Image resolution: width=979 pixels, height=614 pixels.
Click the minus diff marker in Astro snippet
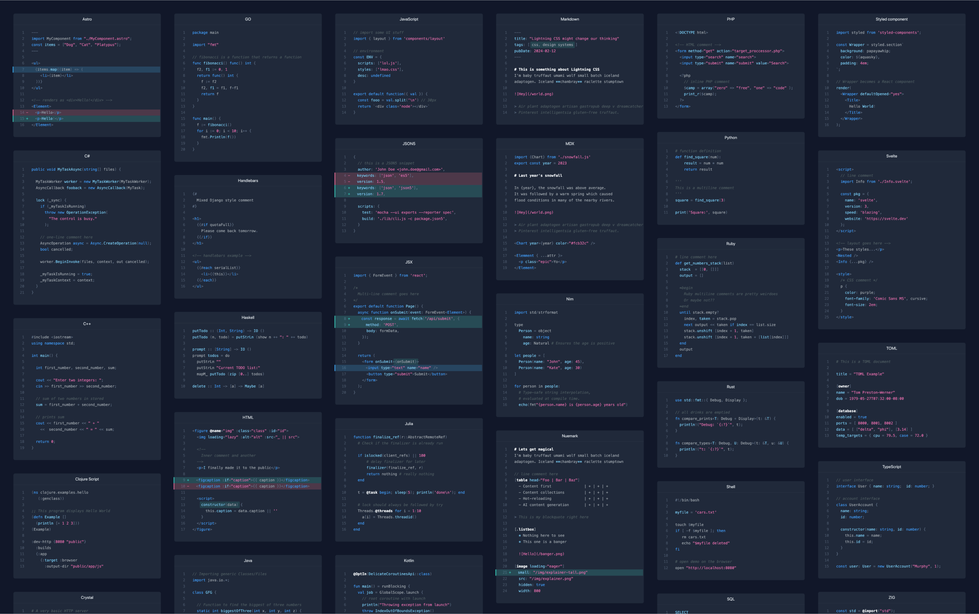tap(27, 112)
